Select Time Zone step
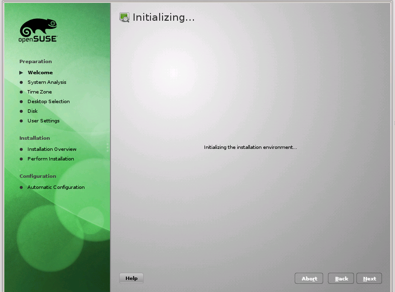The image size is (395, 292). (x=40, y=92)
